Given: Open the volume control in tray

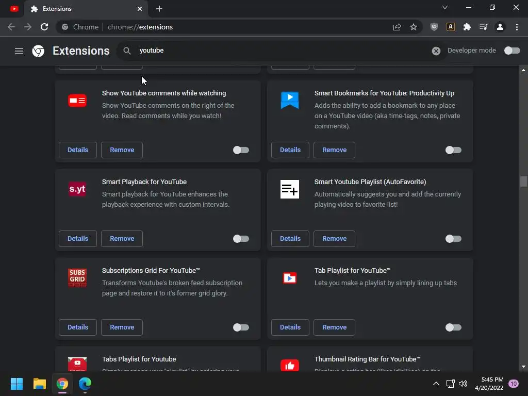Looking at the screenshot, I should coord(463,384).
